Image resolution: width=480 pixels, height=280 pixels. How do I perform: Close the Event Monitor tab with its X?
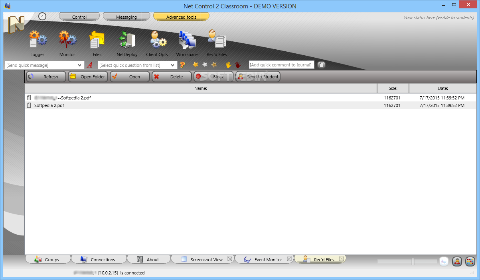(x=289, y=259)
